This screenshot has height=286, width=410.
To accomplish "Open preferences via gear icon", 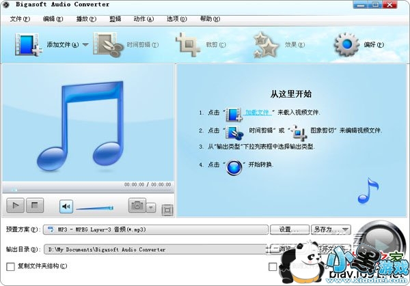I will point(346,44).
